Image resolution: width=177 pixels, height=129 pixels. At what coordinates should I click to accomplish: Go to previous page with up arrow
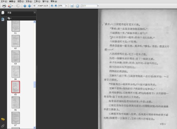pos(25,6)
